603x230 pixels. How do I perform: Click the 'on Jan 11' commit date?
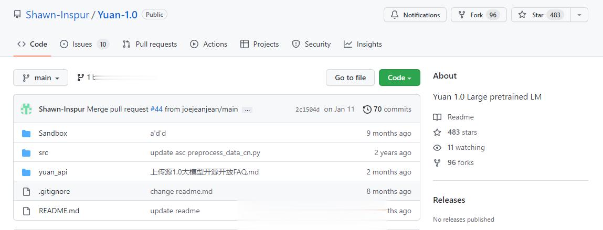point(339,109)
